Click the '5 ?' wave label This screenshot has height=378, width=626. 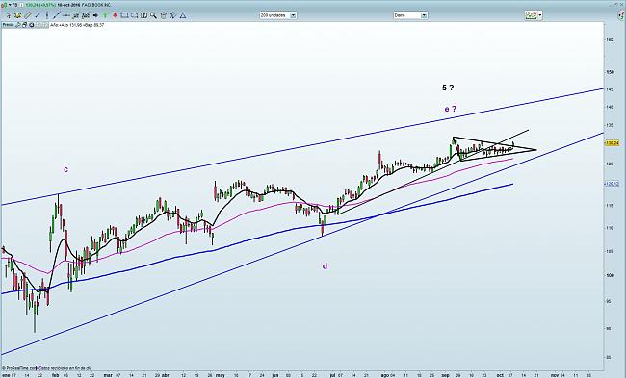click(448, 88)
